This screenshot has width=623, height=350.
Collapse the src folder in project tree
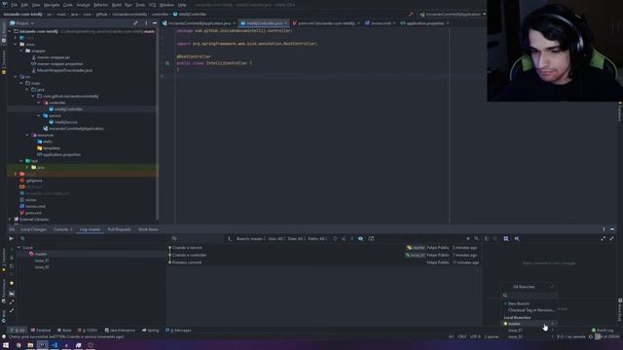tap(16, 77)
